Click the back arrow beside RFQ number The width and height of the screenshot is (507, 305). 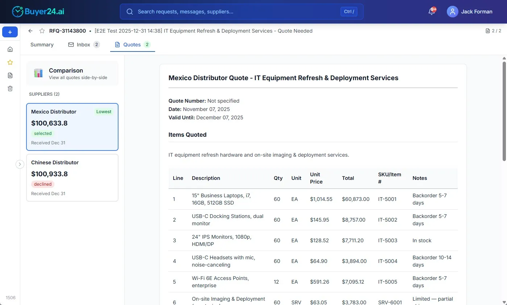[x=30, y=31]
